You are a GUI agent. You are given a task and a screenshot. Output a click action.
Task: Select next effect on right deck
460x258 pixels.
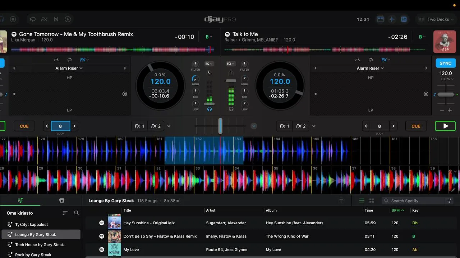coord(426,68)
